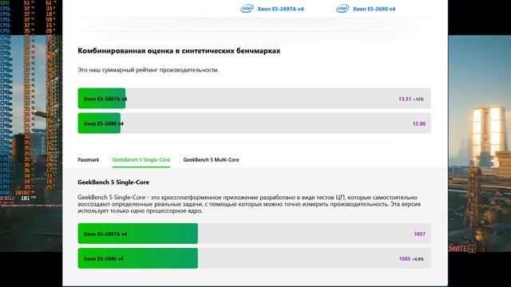Select the GeekBench 5 Single-Core tab
Image resolution: width=511 pixels, height=287 pixels.
click(141, 159)
